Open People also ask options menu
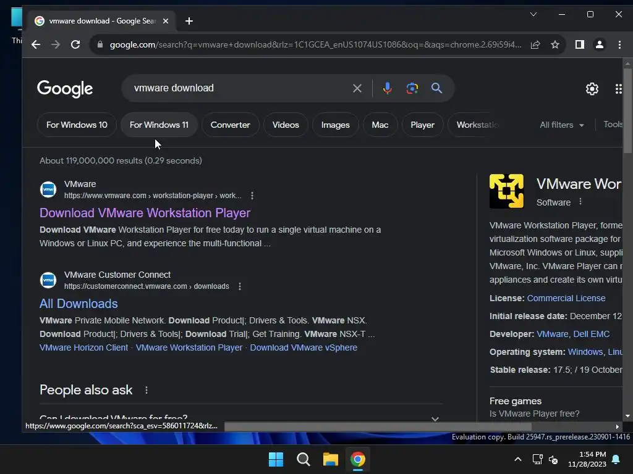The image size is (633, 474). coord(147,390)
